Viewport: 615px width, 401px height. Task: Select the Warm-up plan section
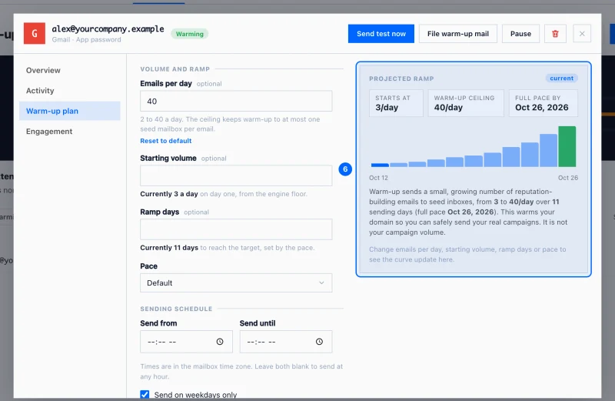[x=70, y=111]
